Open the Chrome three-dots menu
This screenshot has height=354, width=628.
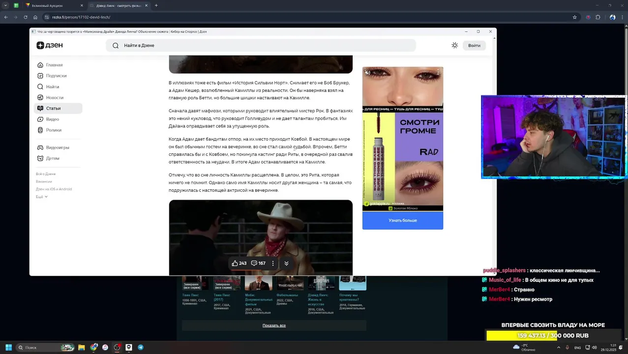point(622,17)
